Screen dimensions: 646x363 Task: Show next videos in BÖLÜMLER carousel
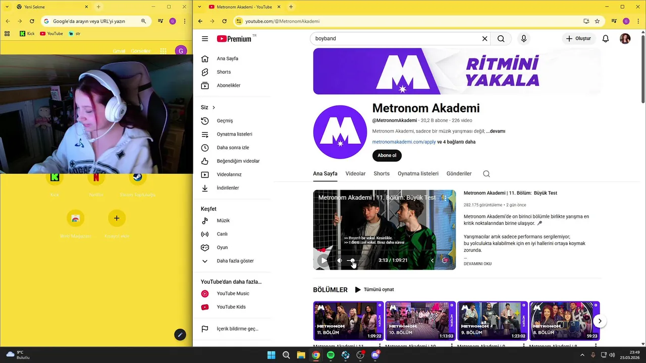pos(600,321)
